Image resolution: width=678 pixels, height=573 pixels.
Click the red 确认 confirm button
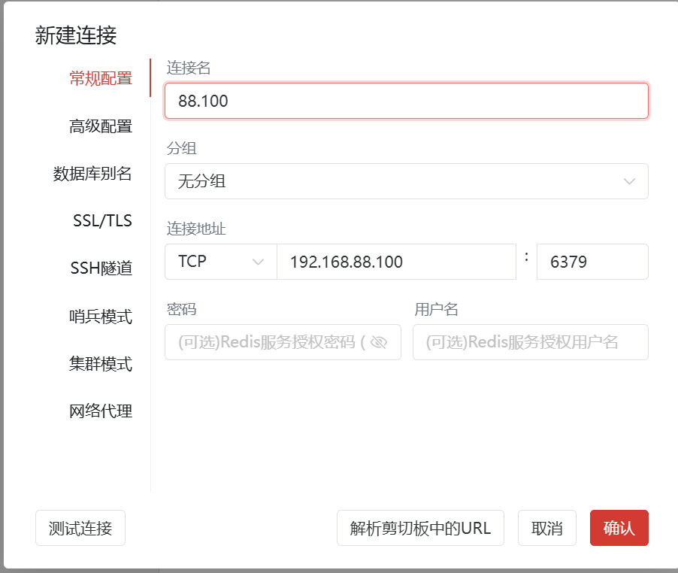[619, 528]
